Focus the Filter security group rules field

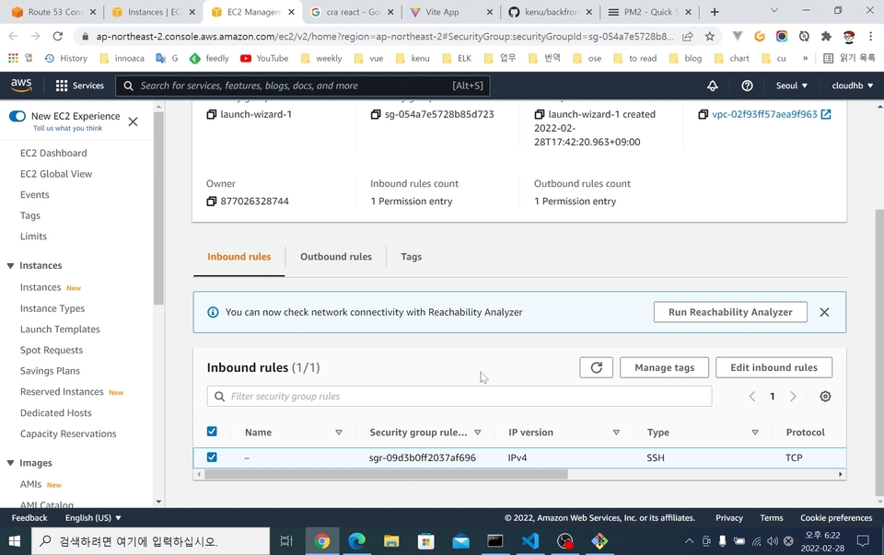(459, 397)
